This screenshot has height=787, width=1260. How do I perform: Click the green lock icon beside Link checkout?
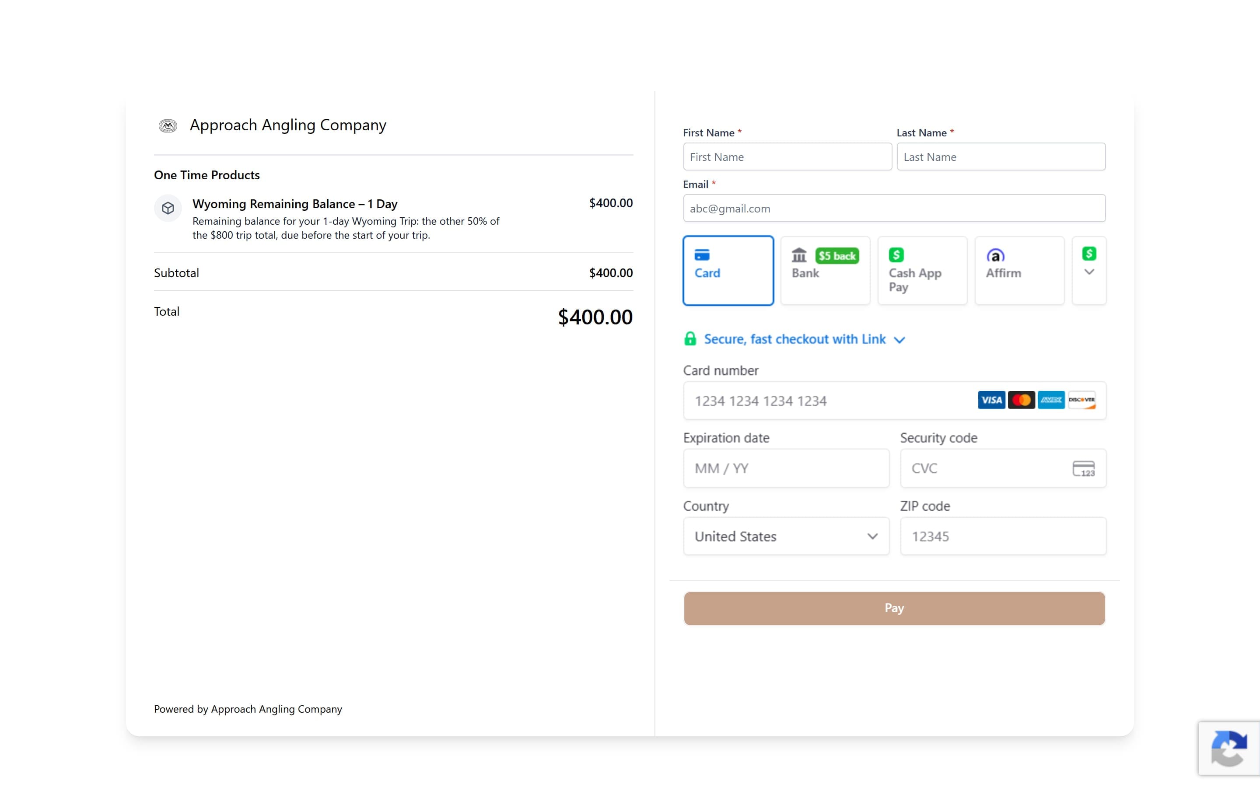(x=690, y=339)
